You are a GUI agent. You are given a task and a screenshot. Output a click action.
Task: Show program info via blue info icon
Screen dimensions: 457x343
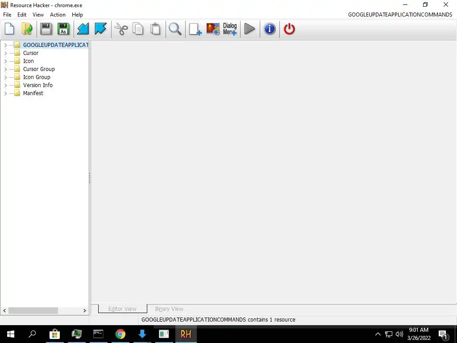coord(270,29)
